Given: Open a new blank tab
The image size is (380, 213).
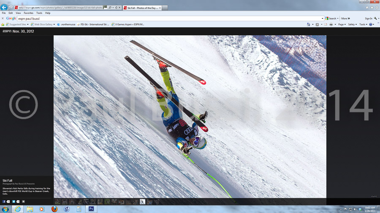Looking at the screenshot, I should point(165,8).
